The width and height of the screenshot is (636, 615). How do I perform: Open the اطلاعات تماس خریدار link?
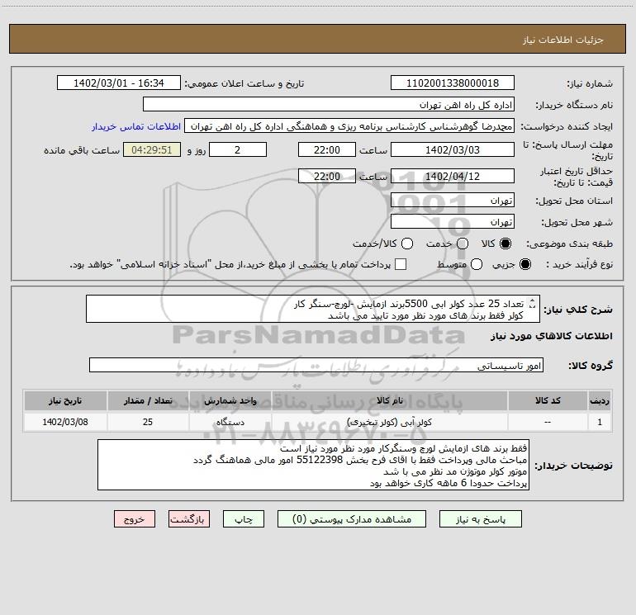[x=136, y=126]
